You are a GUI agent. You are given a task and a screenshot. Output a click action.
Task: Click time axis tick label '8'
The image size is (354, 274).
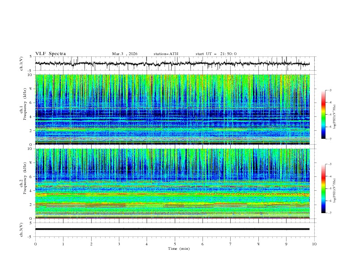[258, 244]
